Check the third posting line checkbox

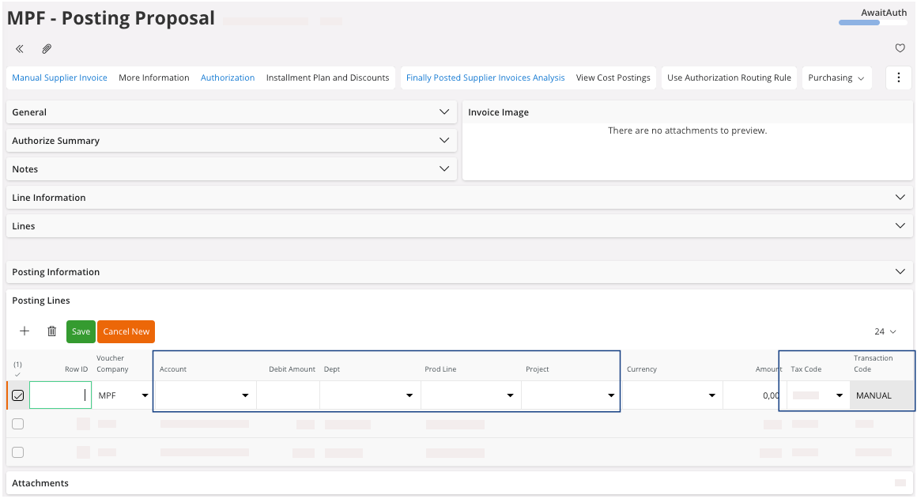18,452
